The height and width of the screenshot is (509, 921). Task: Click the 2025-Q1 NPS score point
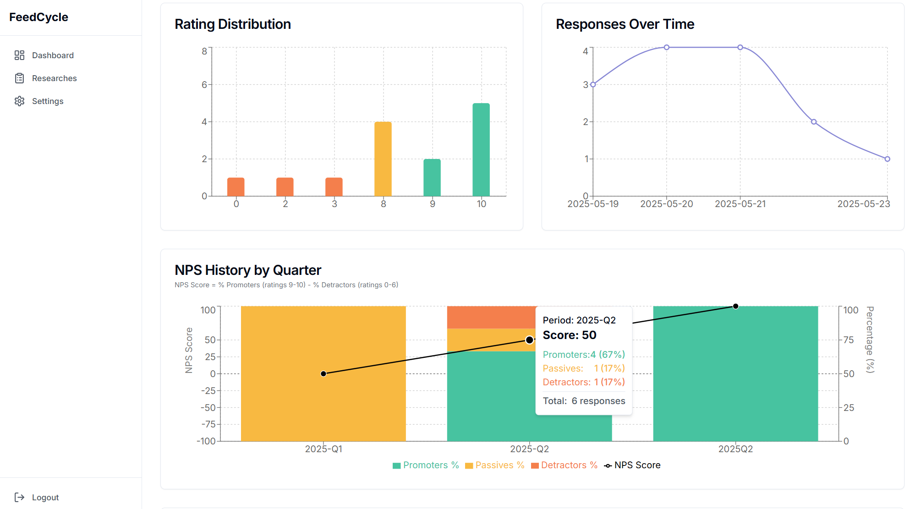[323, 374]
